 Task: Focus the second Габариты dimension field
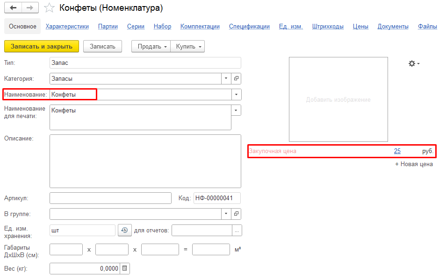(x=112, y=249)
